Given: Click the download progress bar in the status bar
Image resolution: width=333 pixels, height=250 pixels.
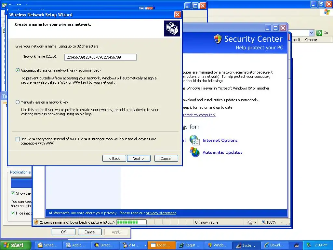Looking at the screenshot, I should click(x=131, y=222).
